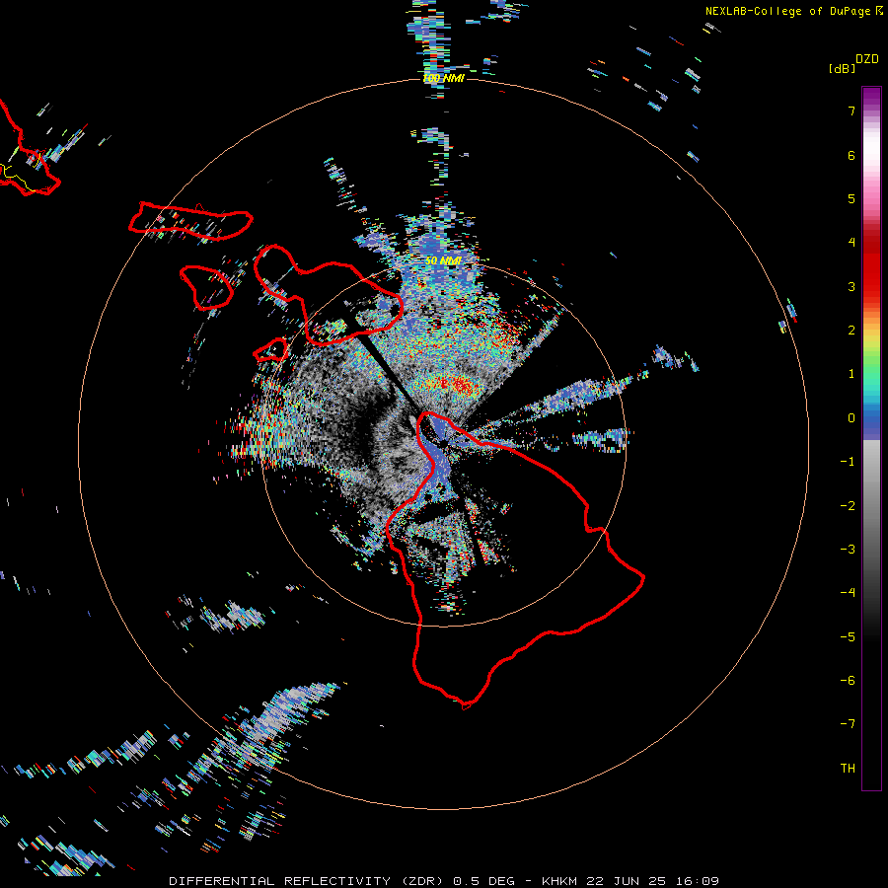Click the -4 value on the color scale
888x888 pixels.
click(x=848, y=593)
